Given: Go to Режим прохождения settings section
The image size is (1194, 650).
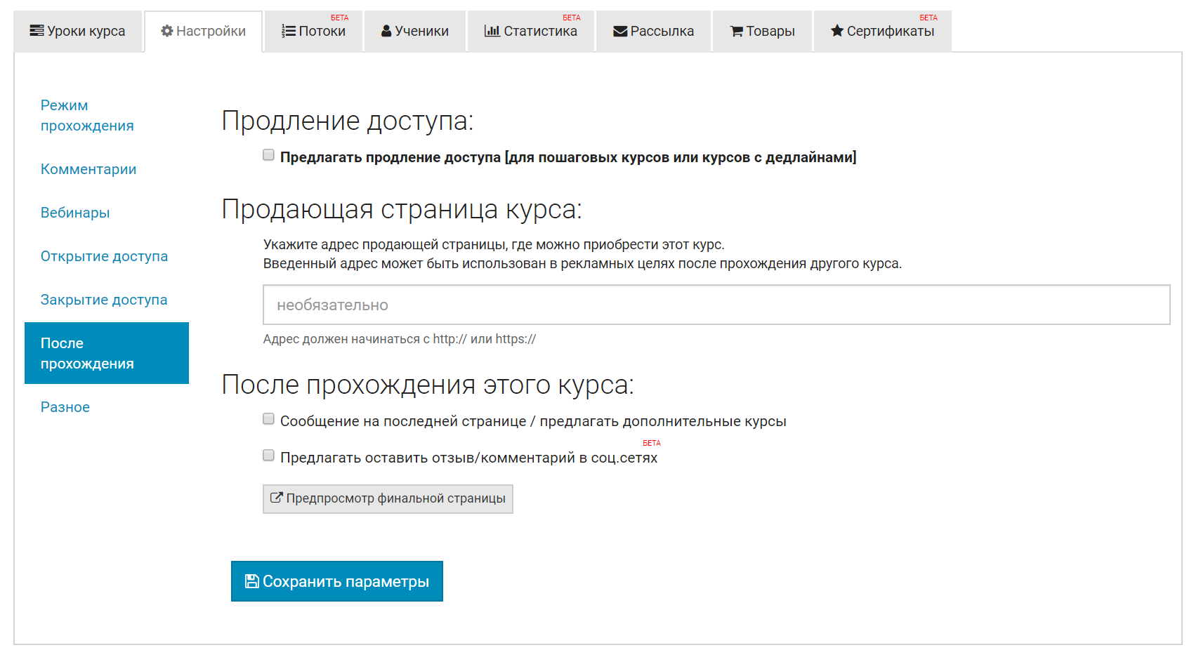Looking at the screenshot, I should 87,116.
